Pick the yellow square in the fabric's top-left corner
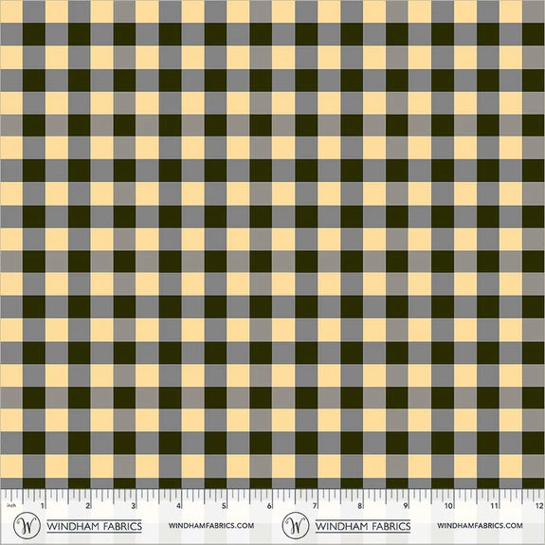The image size is (545, 545). (11, 11)
